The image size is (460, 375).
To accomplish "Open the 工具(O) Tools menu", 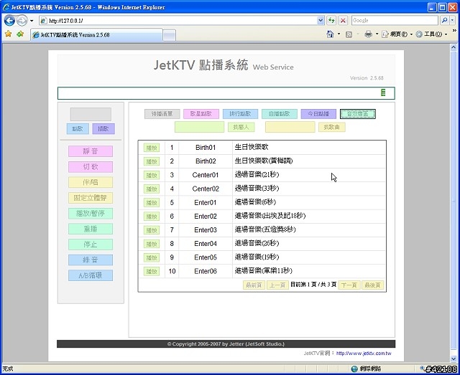I will (x=431, y=34).
